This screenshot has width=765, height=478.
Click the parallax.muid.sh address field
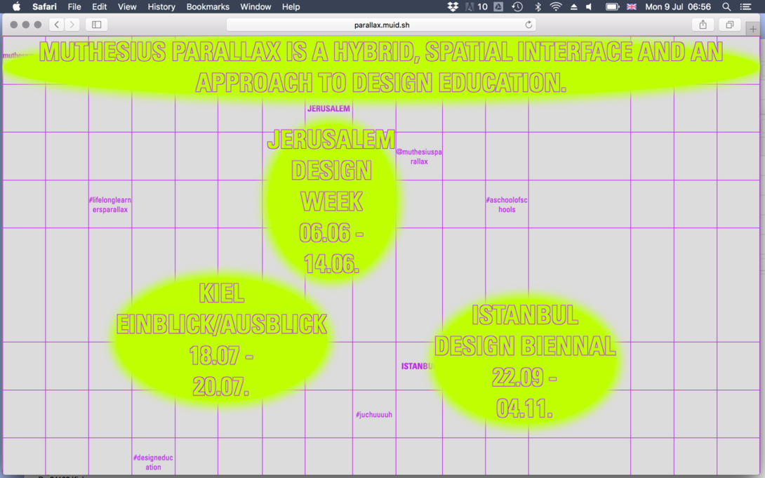(x=382, y=25)
